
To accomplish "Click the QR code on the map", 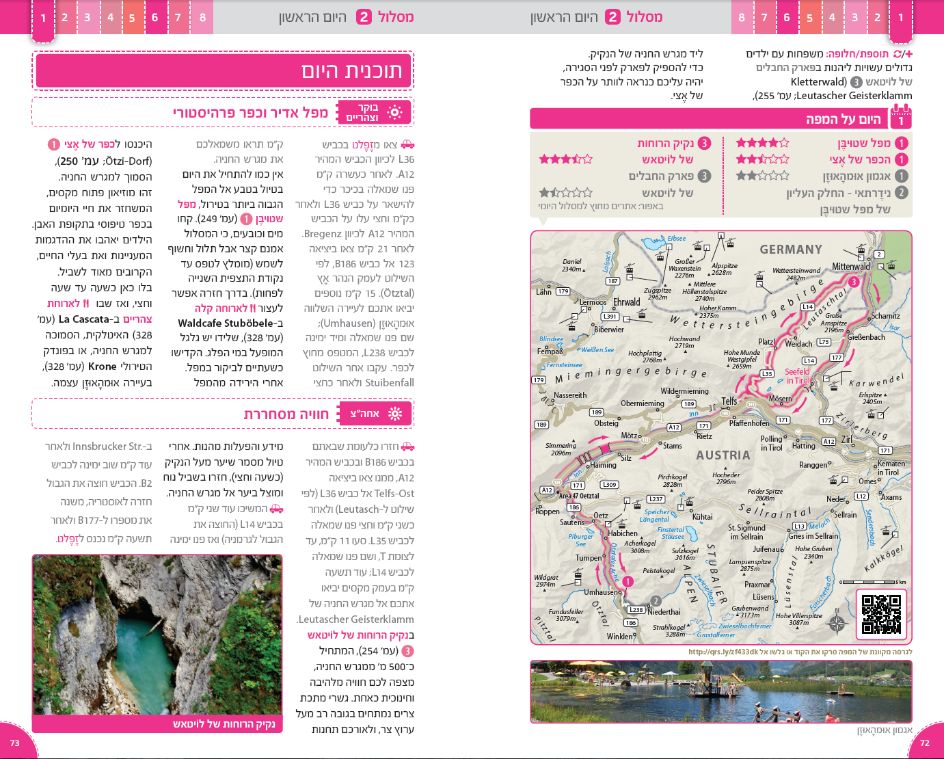I will 881,613.
